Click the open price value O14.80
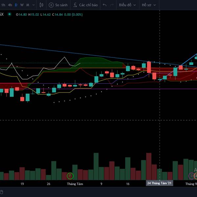This screenshot has height=197, width=197. (x=21, y=14)
